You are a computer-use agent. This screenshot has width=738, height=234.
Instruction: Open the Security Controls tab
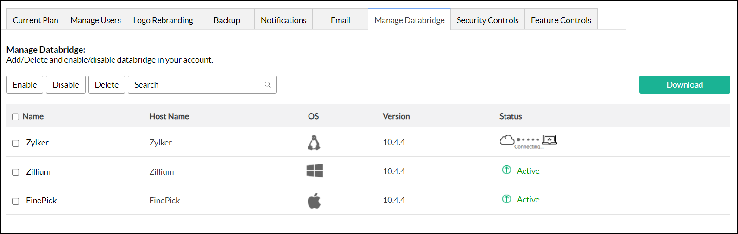(487, 20)
